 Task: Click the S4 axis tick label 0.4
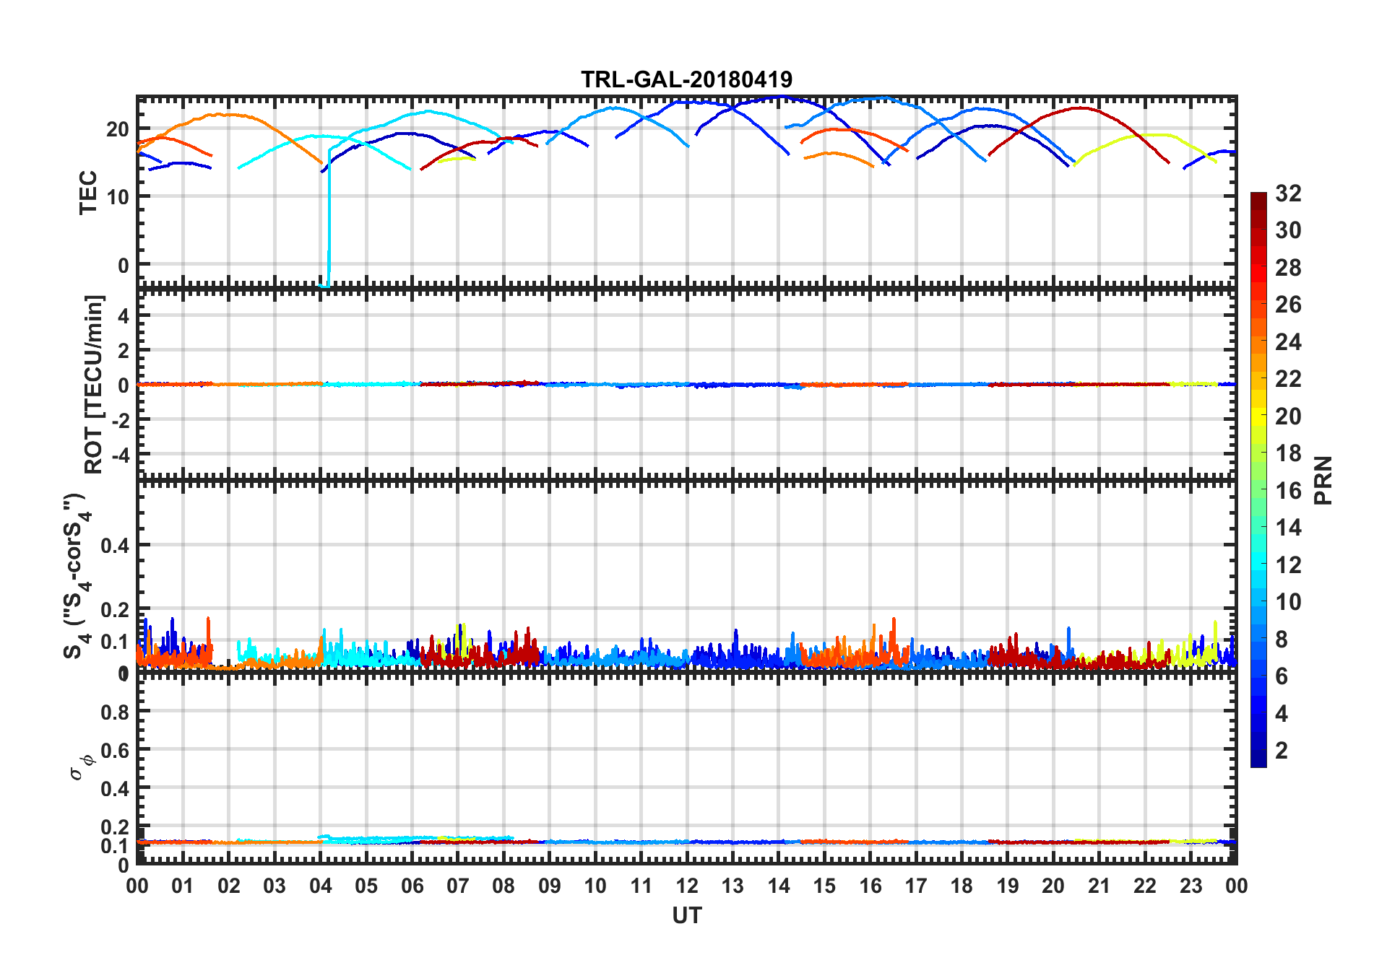[x=115, y=546]
